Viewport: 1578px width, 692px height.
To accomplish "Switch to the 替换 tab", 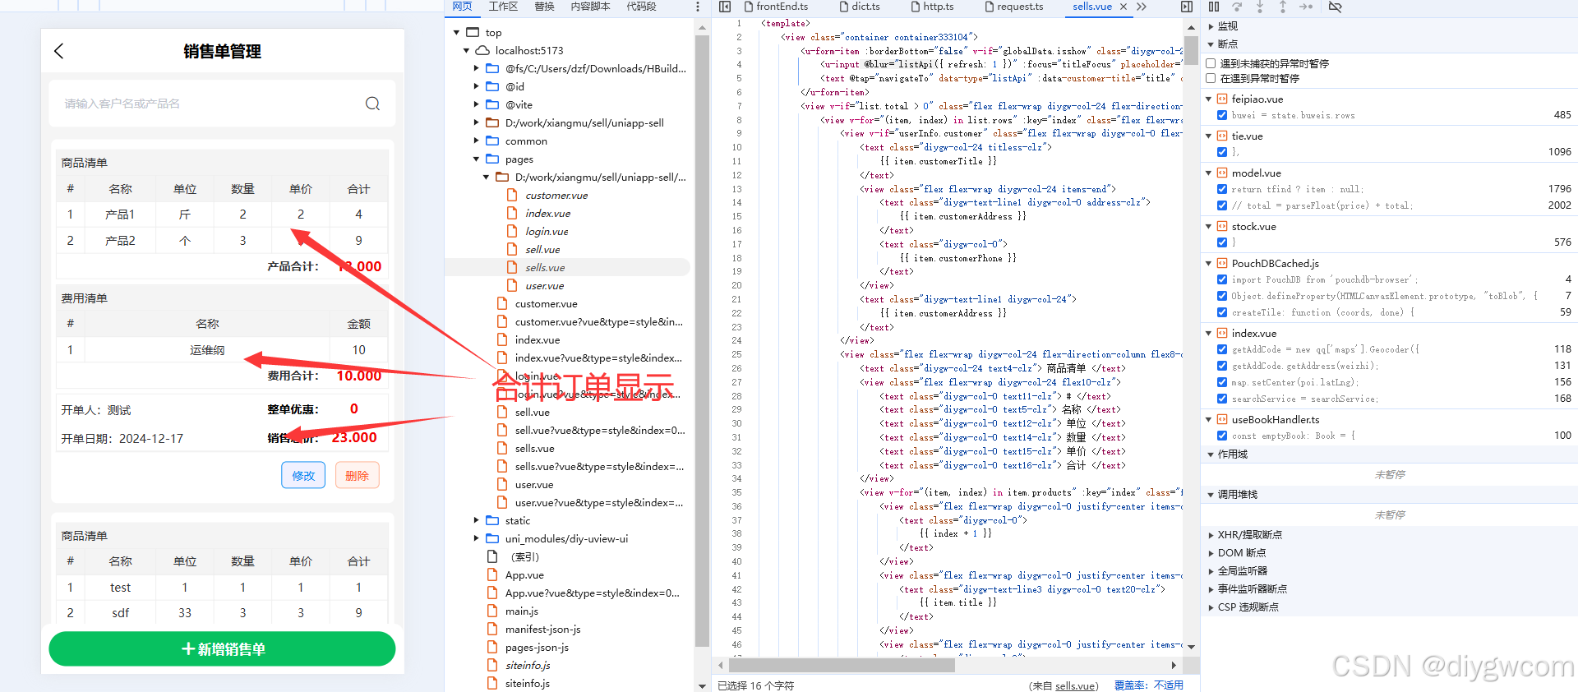I will pyautogui.click(x=544, y=7).
